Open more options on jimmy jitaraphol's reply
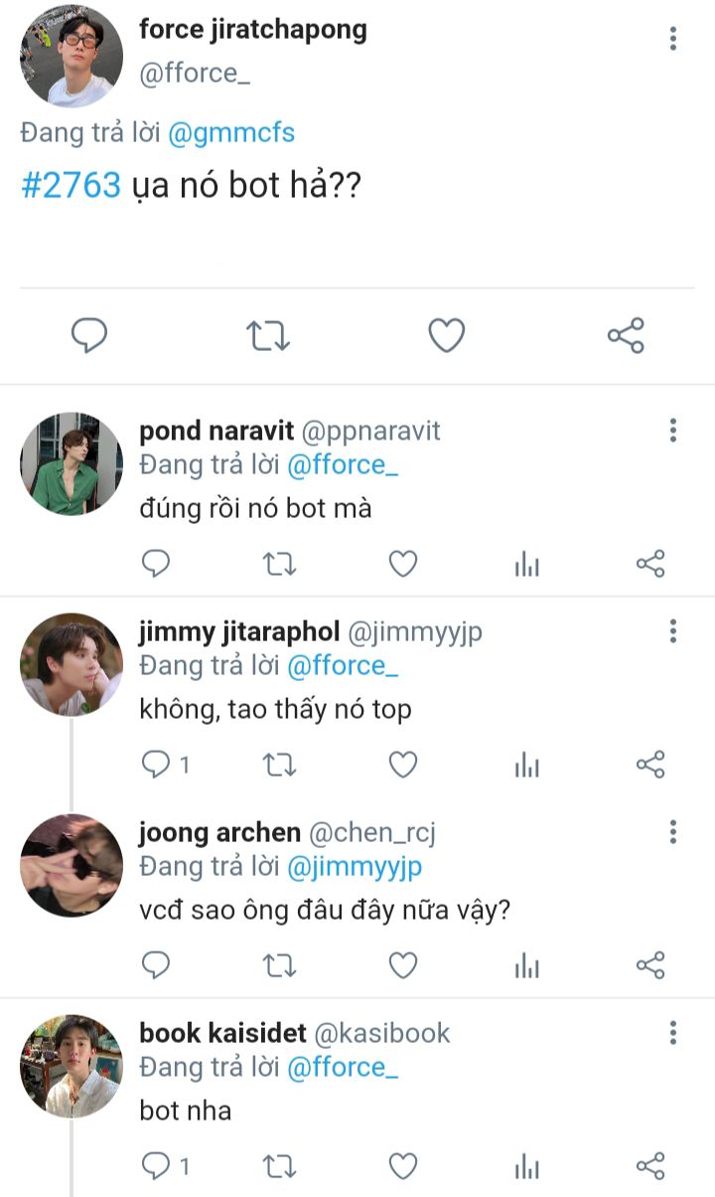The width and height of the screenshot is (715, 1197). point(673,631)
